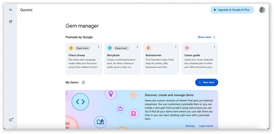Open the Chess champ Gem
The height and width of the screenshot is (134, 274).
(84, 58)
